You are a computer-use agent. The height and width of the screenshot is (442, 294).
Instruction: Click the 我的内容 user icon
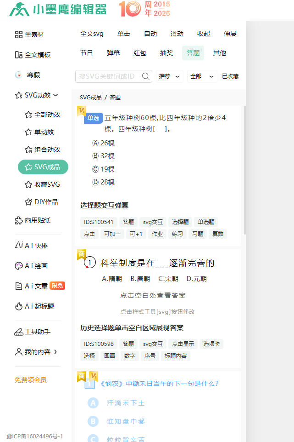[18, 352]
